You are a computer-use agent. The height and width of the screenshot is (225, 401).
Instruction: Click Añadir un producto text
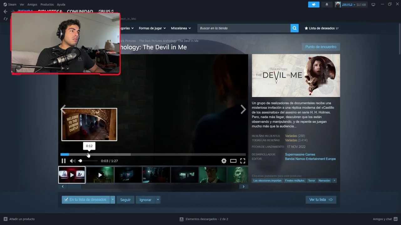point(22,219)
